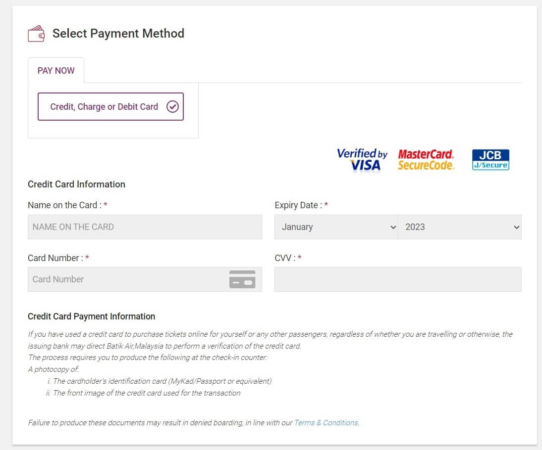Click the Select Payment Method heading

pos(118,34)
